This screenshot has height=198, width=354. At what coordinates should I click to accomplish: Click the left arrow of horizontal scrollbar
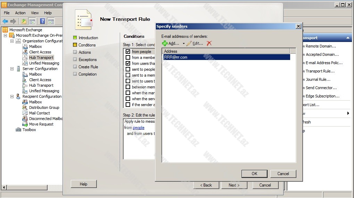click(x=4, y=188)
